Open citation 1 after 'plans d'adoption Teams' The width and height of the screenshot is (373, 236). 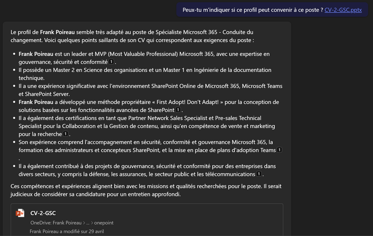[279, 150]
